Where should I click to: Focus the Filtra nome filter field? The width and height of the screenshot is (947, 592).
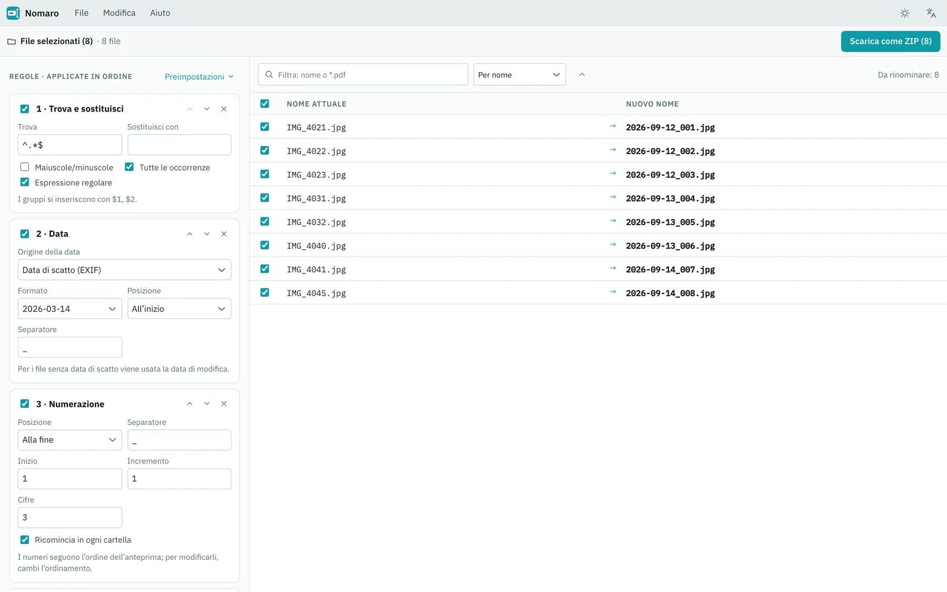coord(363,75)
